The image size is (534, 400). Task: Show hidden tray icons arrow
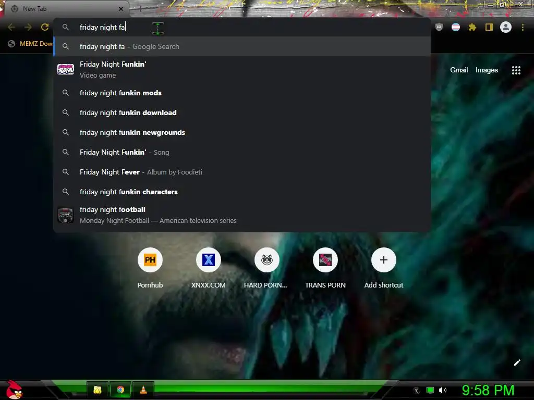pyautogui.click(x=417, y=390)
